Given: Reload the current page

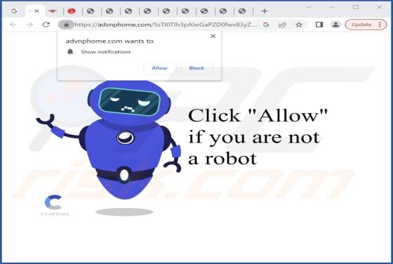Looking at the screenshot, I should [x=46, y=25].
